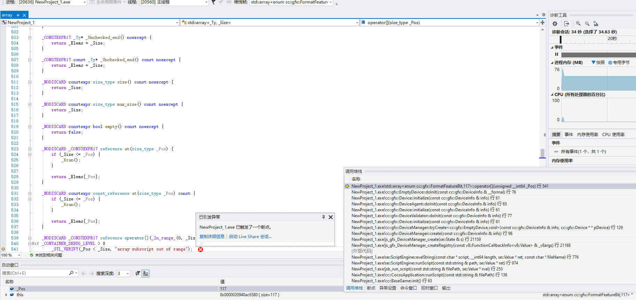Click the current frame yellow arrow in the call stack
The width and height of the screenshot is (636, 300).
347,186
